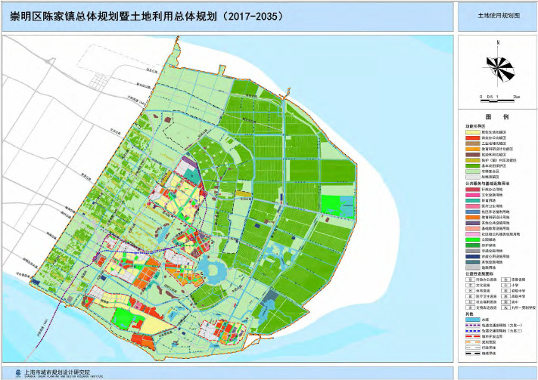Click the orange dashed 规划范围 legend symbol
Viewport: 538px width, 380px height.
473,342
